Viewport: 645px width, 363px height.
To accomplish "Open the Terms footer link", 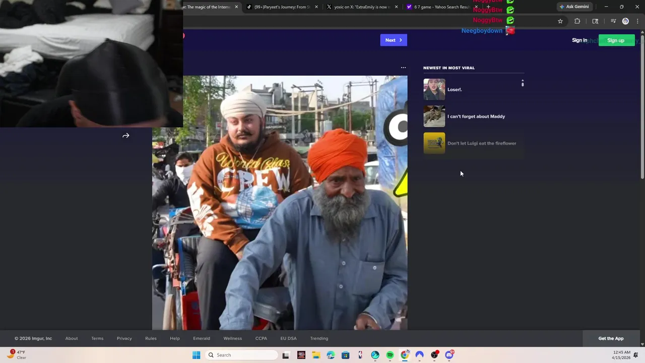I will point(97,338).
